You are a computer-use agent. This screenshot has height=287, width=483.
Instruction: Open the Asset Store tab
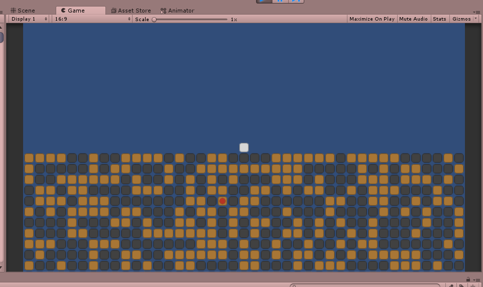(x=131, y=11)
